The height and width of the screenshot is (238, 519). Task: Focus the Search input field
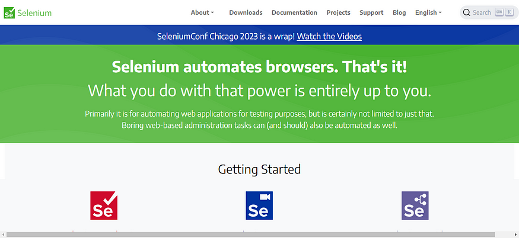point(482,12)
